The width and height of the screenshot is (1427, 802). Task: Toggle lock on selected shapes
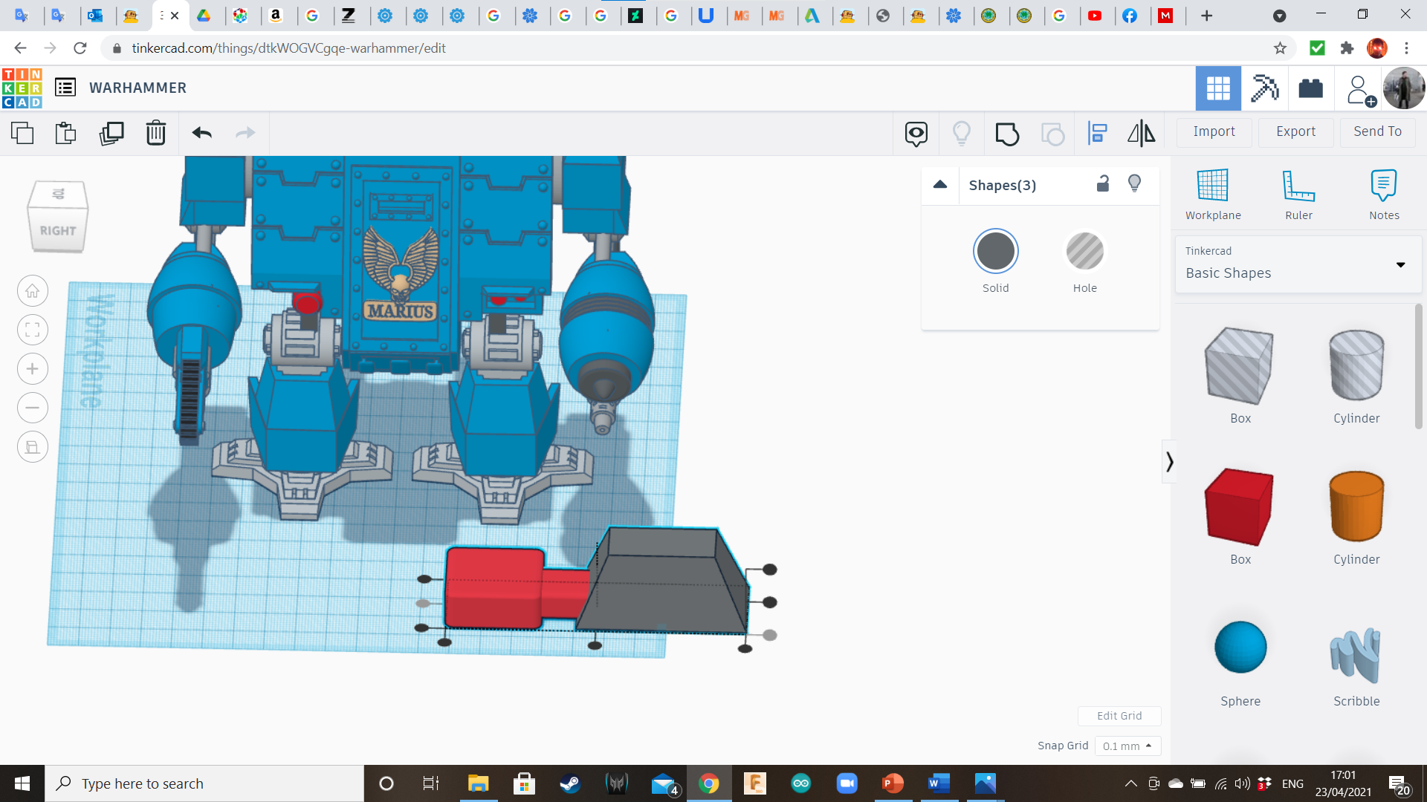pyautogui.click(x=1103, y=184)
